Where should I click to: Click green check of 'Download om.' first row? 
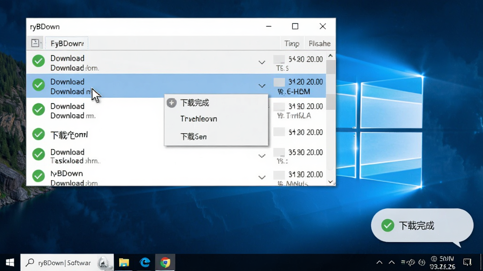pos(39,61)
